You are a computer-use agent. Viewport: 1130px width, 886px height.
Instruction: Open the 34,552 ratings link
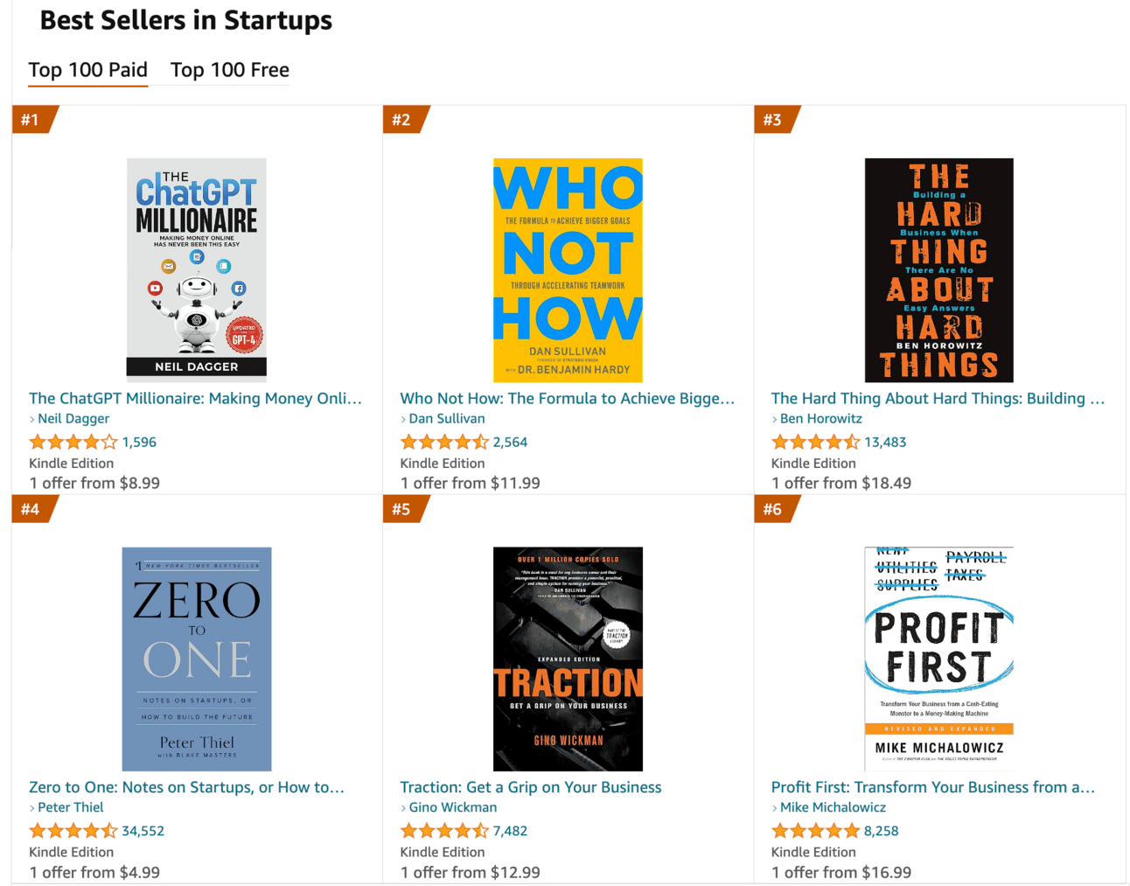point(143,831)
